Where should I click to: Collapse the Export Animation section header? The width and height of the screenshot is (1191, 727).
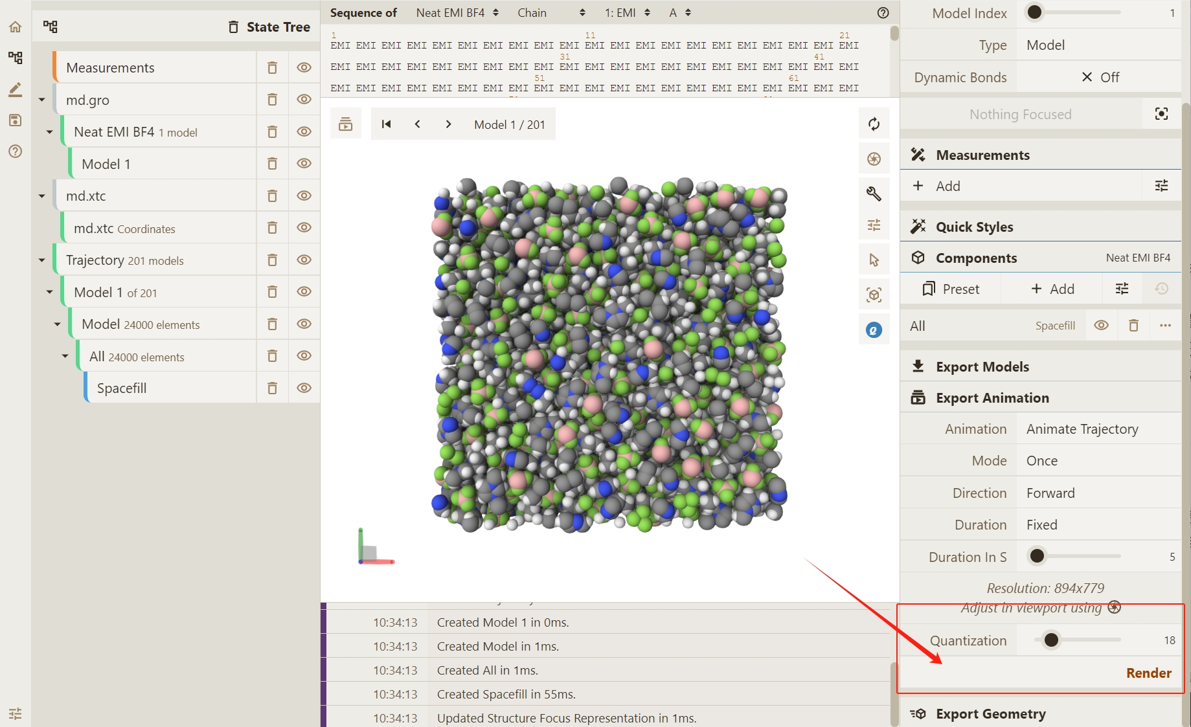tap(992, 398)
